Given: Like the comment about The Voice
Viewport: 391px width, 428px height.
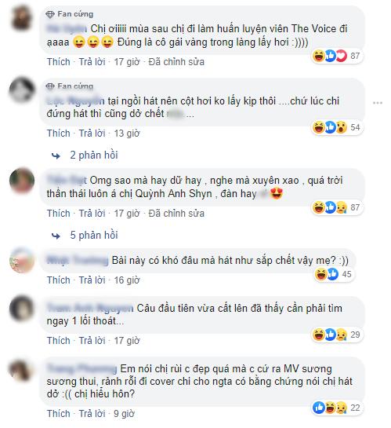Looking at the screenshot, I should (x=59, y=62).
